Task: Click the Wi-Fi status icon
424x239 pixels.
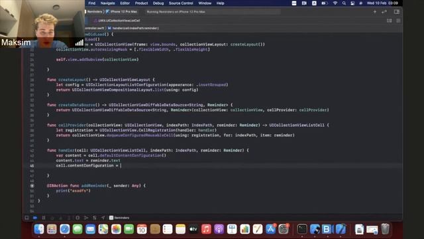Action: click(x=335, y=3)
